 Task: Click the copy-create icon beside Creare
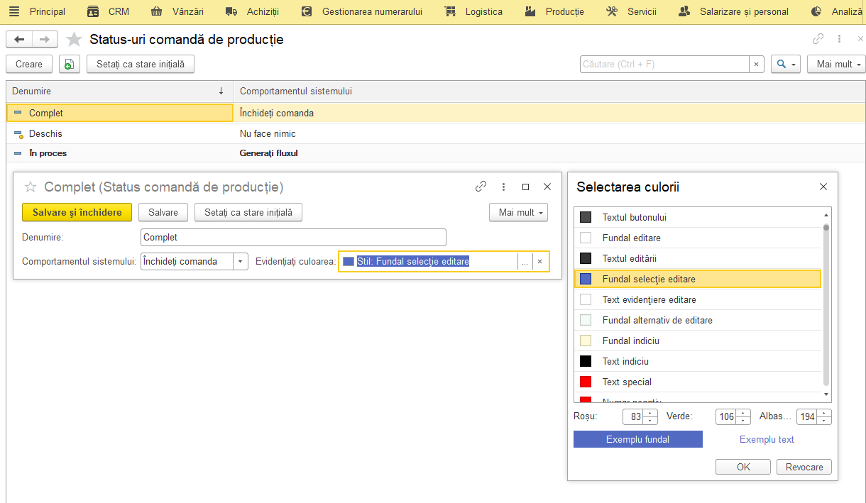[x=69, y=64]
